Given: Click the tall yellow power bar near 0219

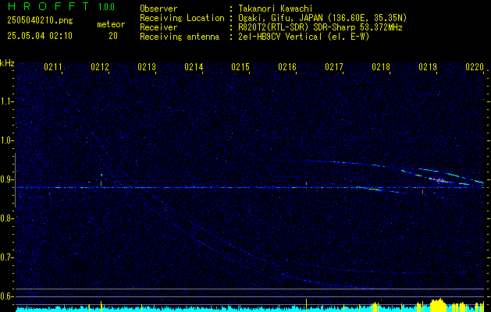Looking at the screenshot, I should pyautogui.click(x=437, y=303).
